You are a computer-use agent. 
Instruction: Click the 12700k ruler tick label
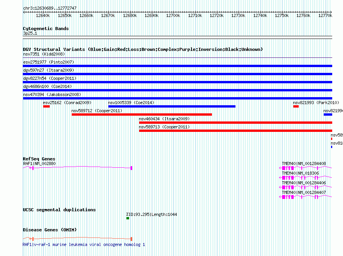(173, 15)
